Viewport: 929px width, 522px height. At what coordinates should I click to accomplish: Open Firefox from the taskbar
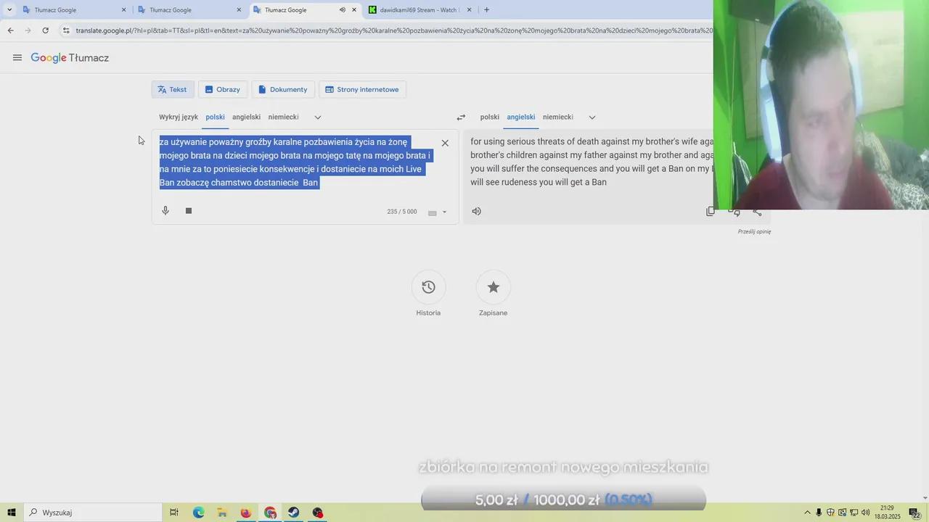[x=245, y=513]
